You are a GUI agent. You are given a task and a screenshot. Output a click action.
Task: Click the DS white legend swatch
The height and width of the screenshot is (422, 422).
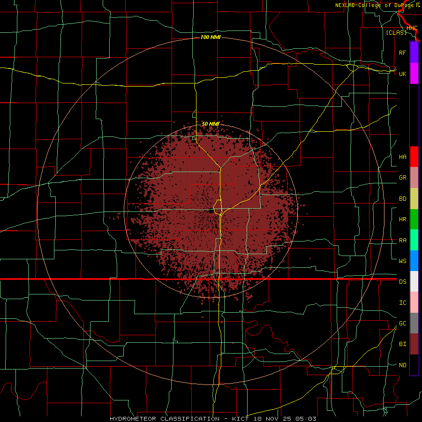tap(414, 281)
